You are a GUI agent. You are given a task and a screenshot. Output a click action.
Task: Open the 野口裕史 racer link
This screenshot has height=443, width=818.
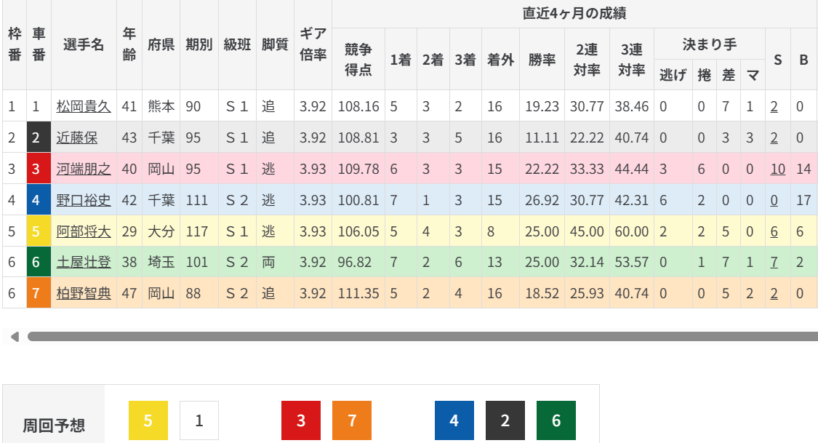coord(84,201)
